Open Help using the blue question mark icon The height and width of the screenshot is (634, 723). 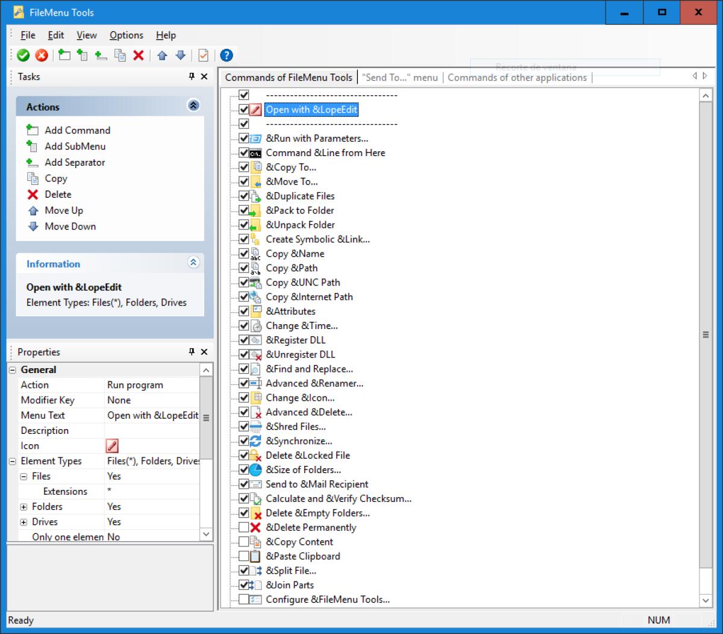[x=225, y=55]
